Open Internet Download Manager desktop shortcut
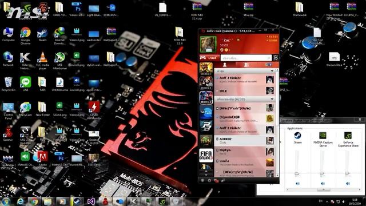Image resolution: width=366 pixels, height=206 pixels. point(59,35)
